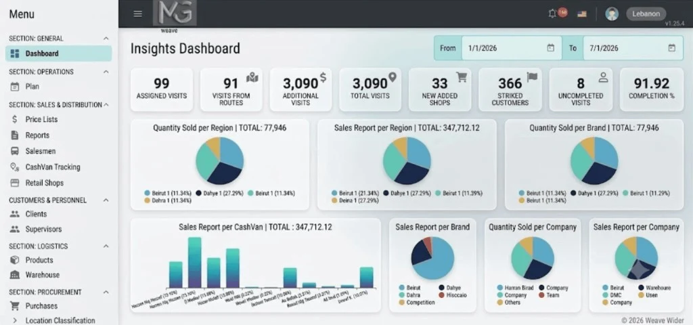The width and height of the screenshot is (693, 325).
Task: Click the location pin on Total Visits
Action: pos(392,78)
